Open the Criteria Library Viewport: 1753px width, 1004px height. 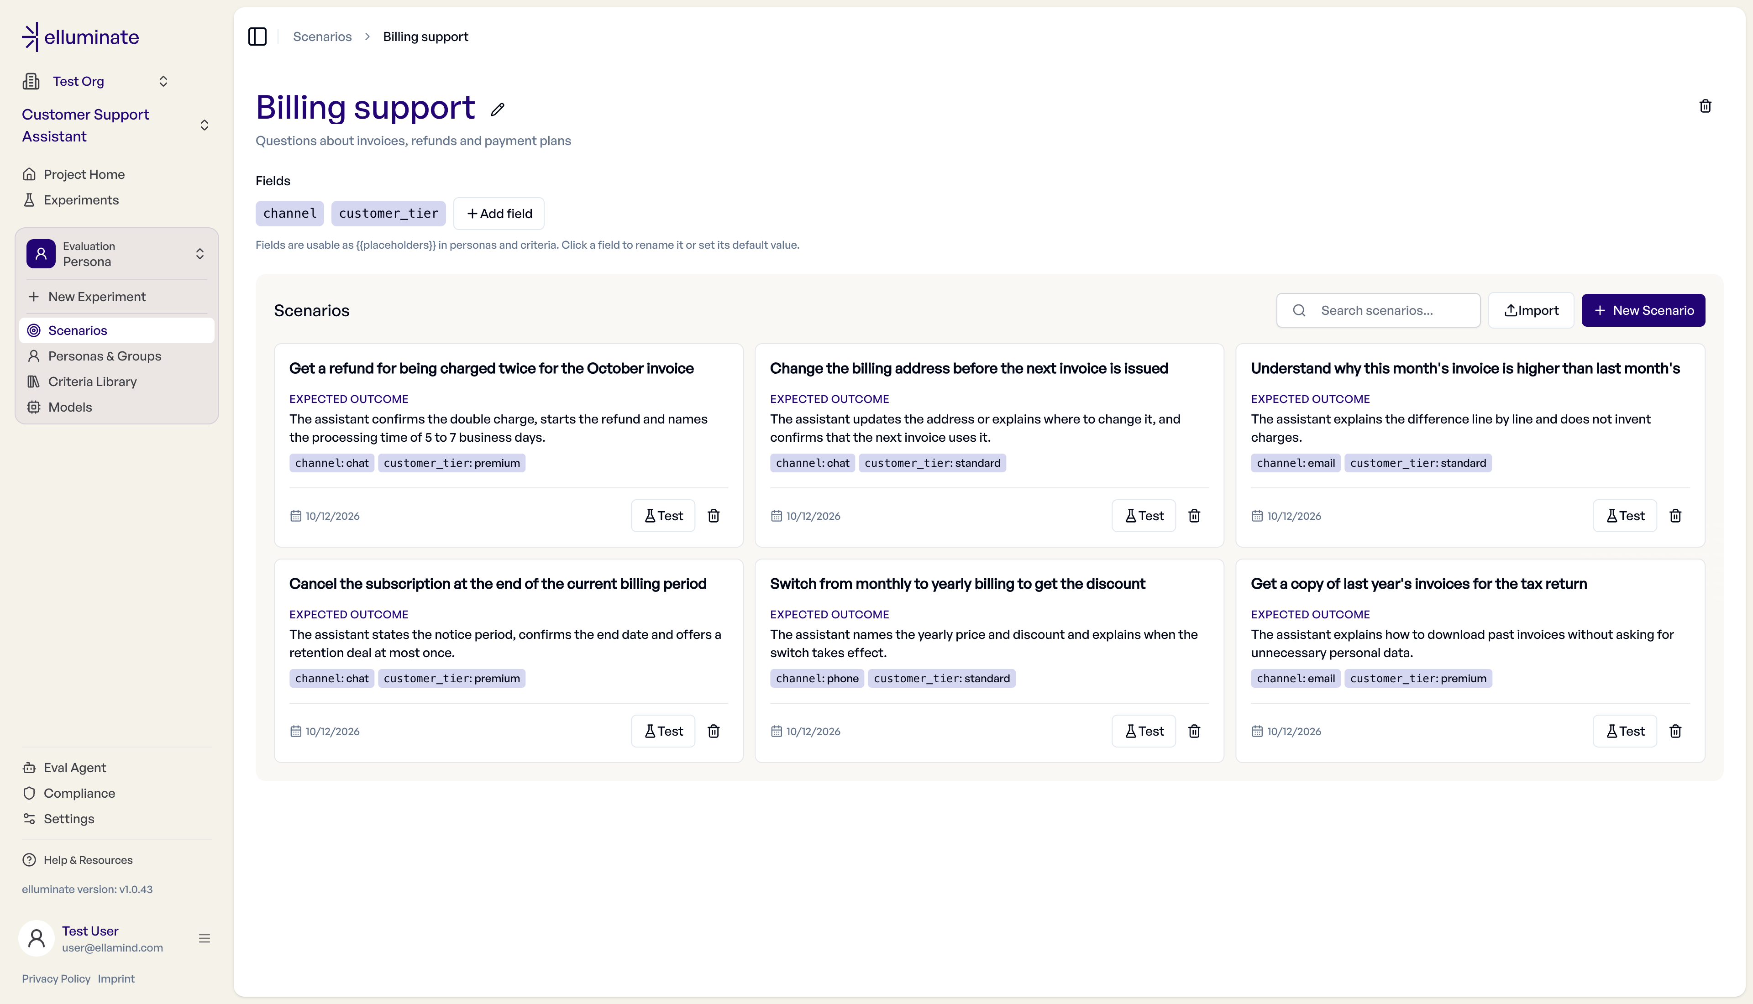coord(92,382)
